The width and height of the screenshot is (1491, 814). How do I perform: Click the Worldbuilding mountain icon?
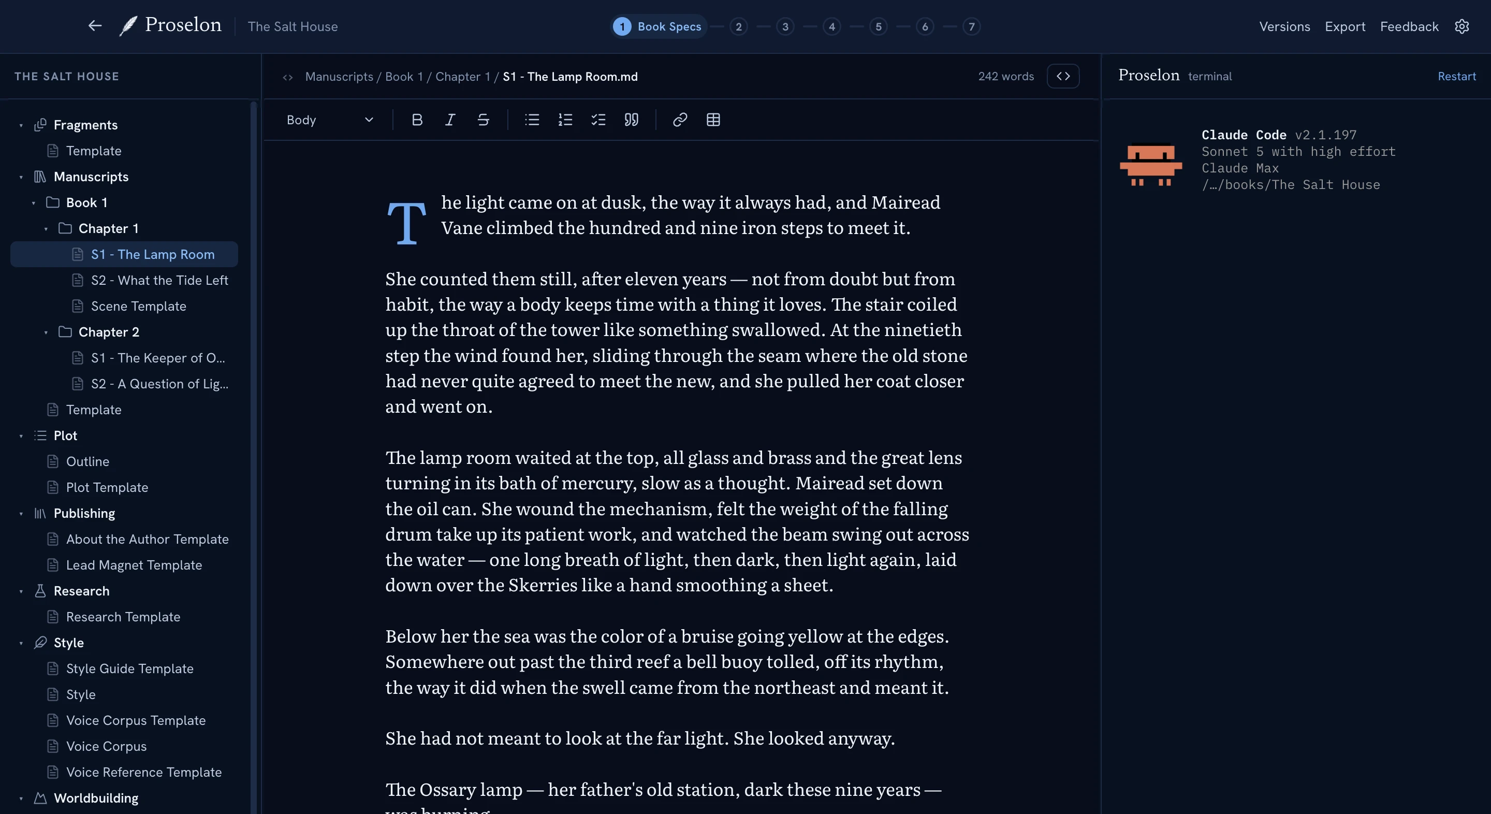[x=40, y=798]
